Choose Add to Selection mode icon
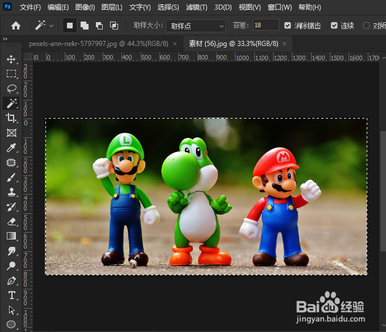386x332 pixels. [85, 26]
